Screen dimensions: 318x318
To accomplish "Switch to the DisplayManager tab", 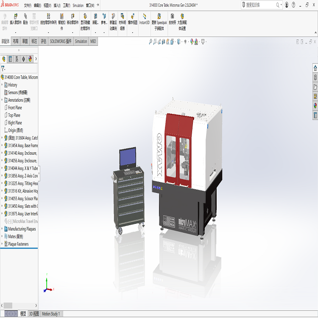I will pos(30,59).
